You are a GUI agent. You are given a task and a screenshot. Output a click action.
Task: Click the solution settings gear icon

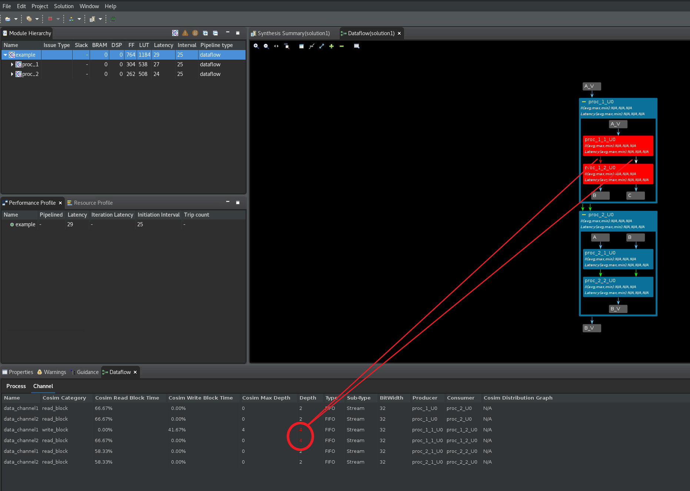[x=29, y=19]
